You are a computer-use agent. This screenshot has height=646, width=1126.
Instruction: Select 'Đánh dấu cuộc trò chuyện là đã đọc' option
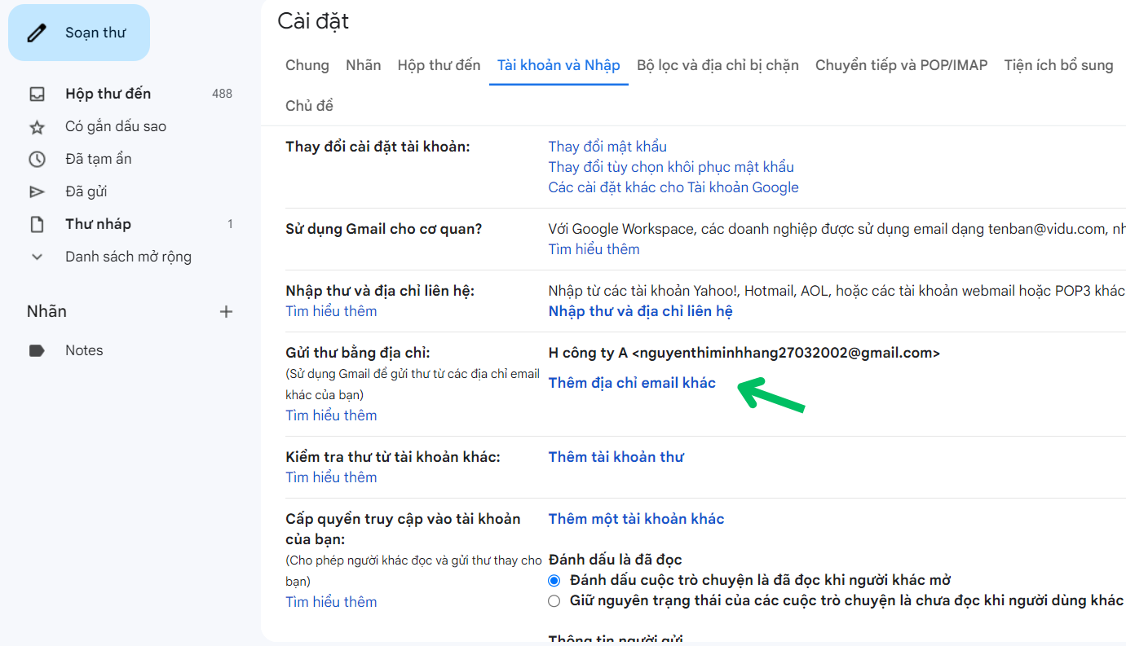point(554,581)
